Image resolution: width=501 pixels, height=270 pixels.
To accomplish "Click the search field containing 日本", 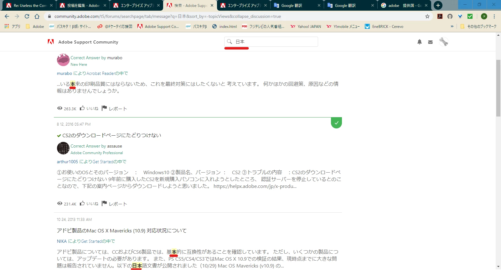I will pos(271,42).
